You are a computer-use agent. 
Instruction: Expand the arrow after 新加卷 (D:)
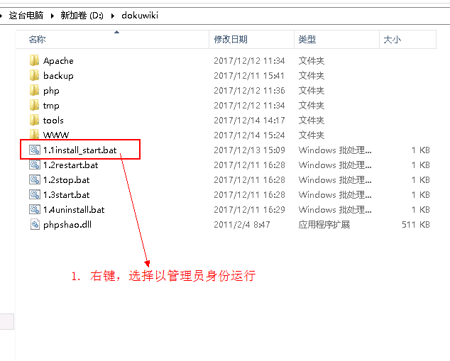[113, 16]
